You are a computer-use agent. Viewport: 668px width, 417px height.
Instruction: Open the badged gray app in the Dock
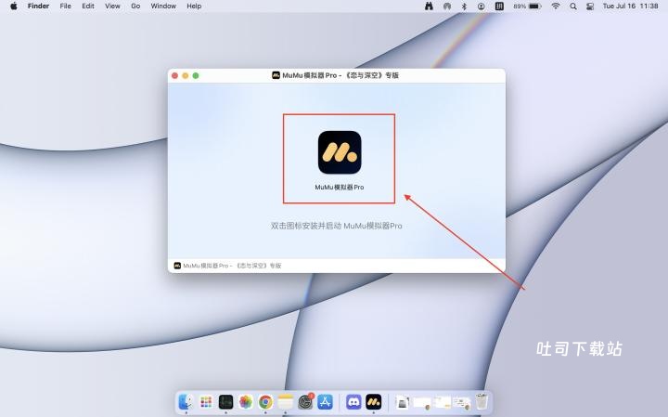[305, 401]
